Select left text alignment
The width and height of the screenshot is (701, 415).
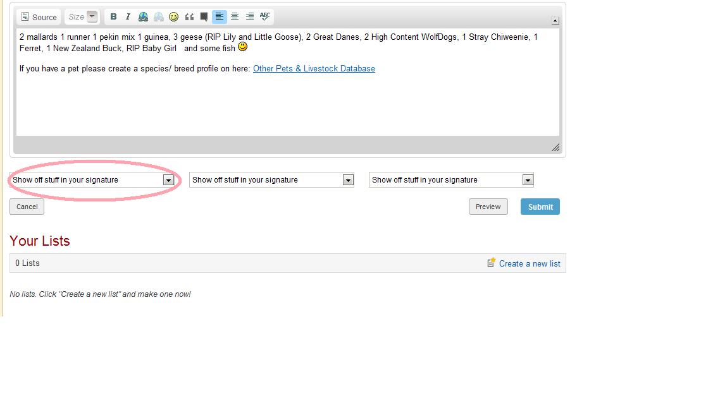(219, 17)
